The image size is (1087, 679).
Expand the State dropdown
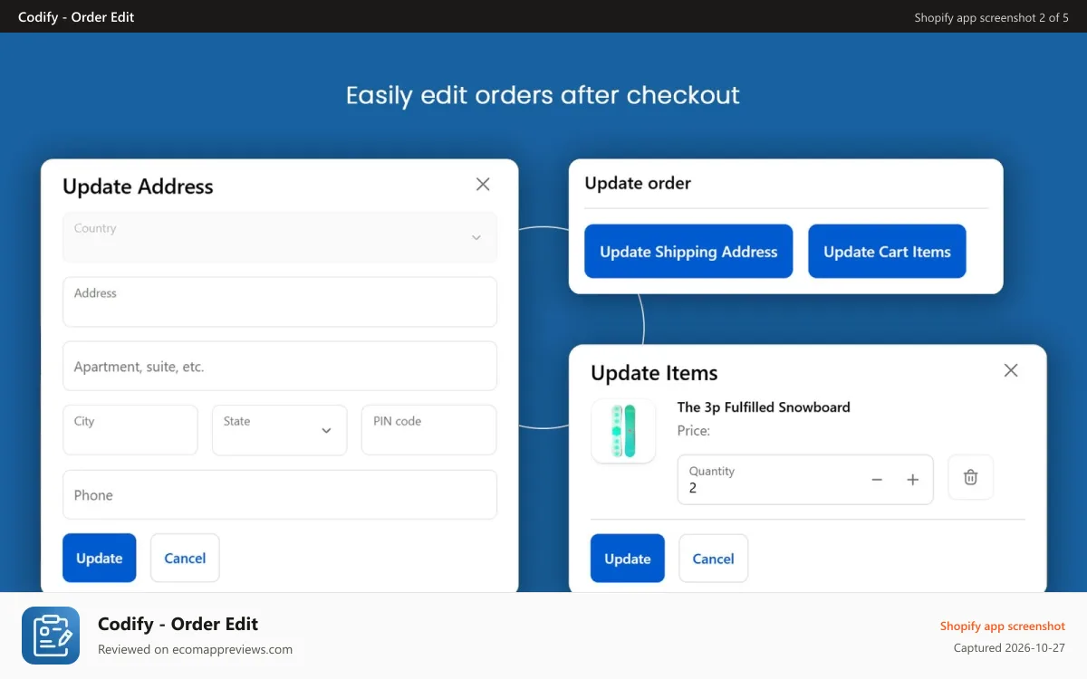[280, 430]
